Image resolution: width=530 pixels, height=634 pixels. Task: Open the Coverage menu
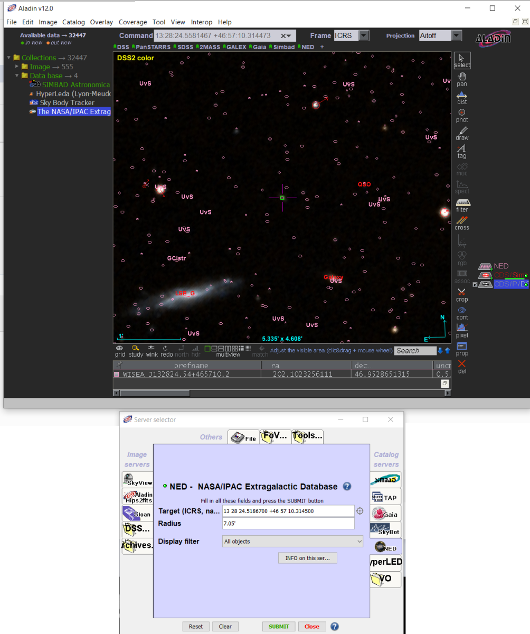click(x=132, y=22)
